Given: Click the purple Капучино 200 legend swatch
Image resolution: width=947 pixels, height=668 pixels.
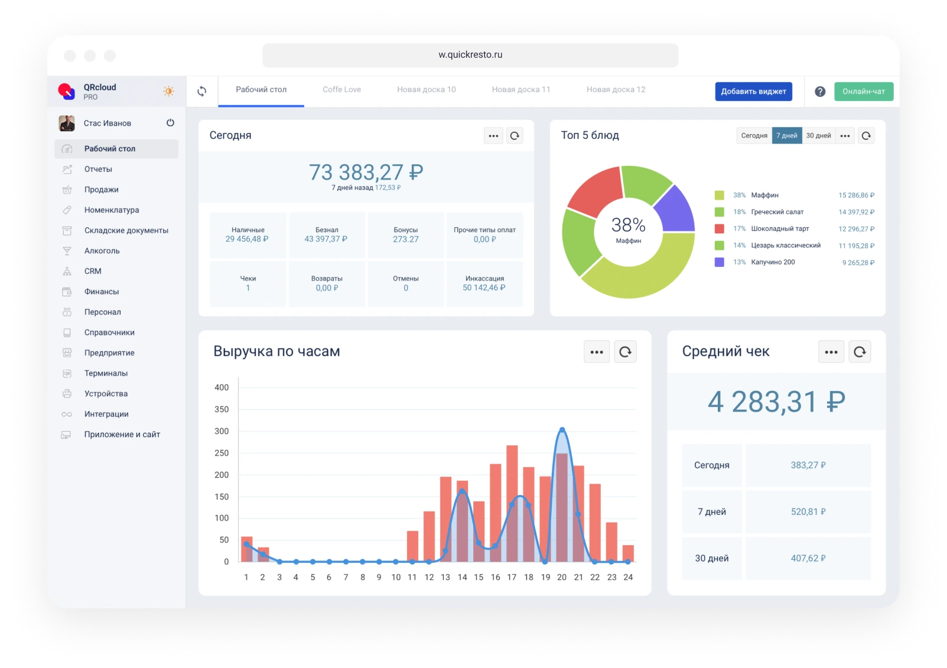Looking at the screenshot, I should coord(719,262).
